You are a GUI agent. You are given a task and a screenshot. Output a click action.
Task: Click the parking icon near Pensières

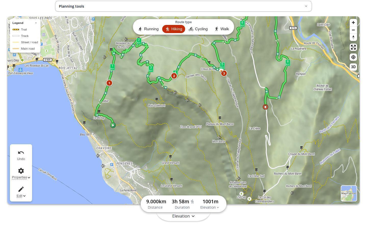[x=112, y=165]
